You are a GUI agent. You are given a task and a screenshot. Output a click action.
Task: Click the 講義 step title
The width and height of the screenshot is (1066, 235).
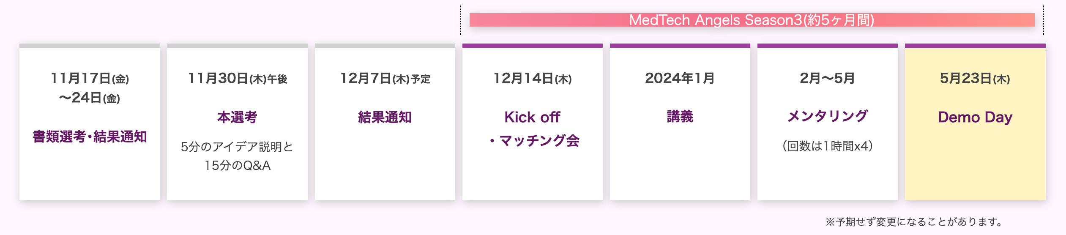pos(680,116)
